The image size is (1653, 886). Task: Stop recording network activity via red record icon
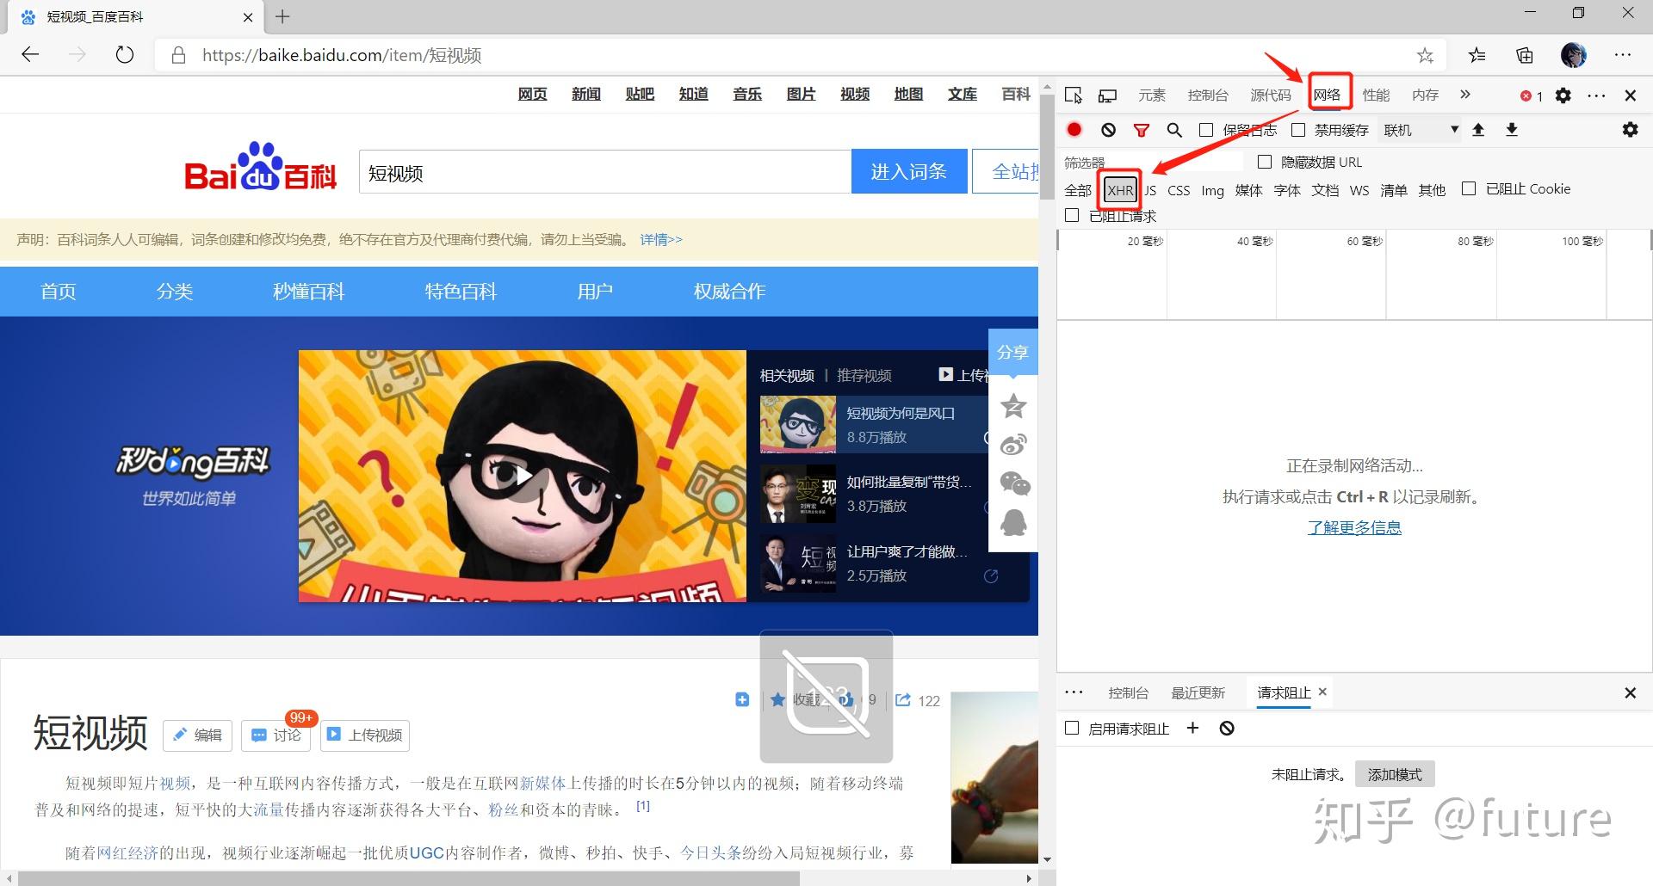pos(1074,130)
